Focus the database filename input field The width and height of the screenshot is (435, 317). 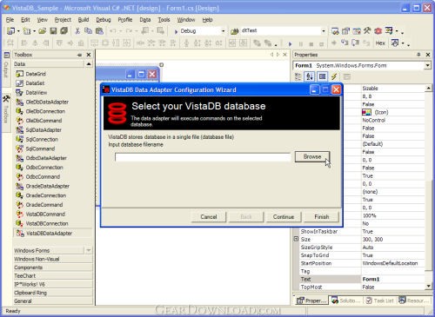tap(203, 157)
